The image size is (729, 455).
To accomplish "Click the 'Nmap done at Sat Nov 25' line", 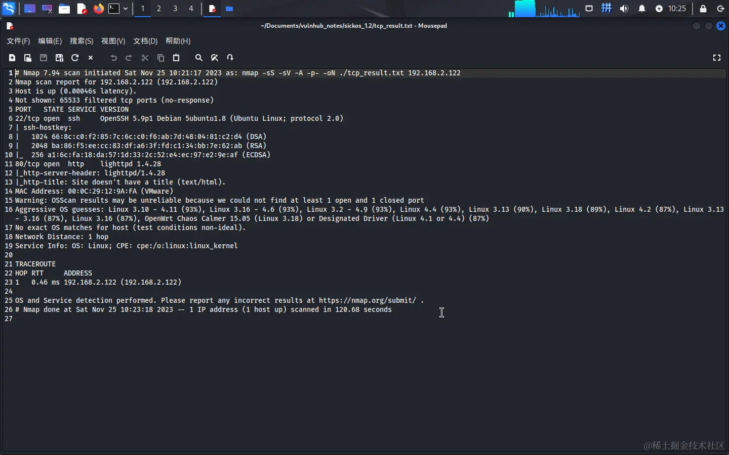I will click(204, 309).
